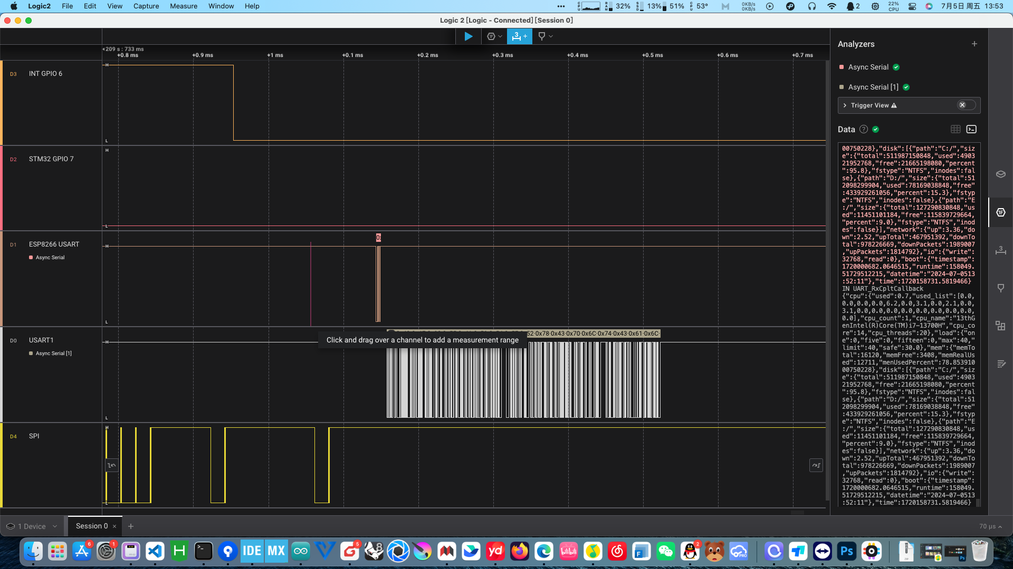
Task: Open the Measure menu
Action: click(x=184, y=6)
